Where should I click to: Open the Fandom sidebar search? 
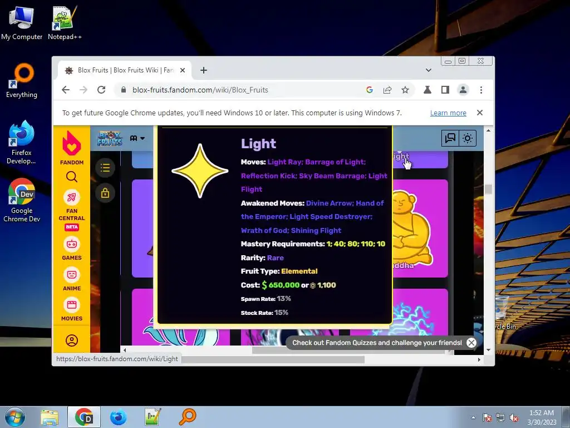(x=72, y=177)
